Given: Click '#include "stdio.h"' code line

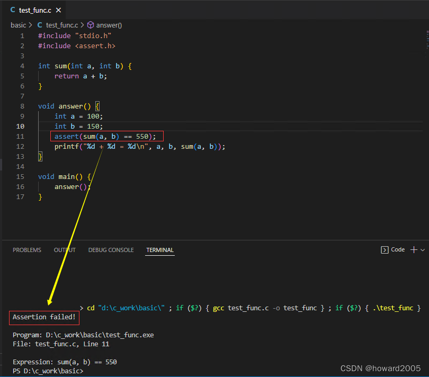Looking at the screenshot, I should point(75,36).
